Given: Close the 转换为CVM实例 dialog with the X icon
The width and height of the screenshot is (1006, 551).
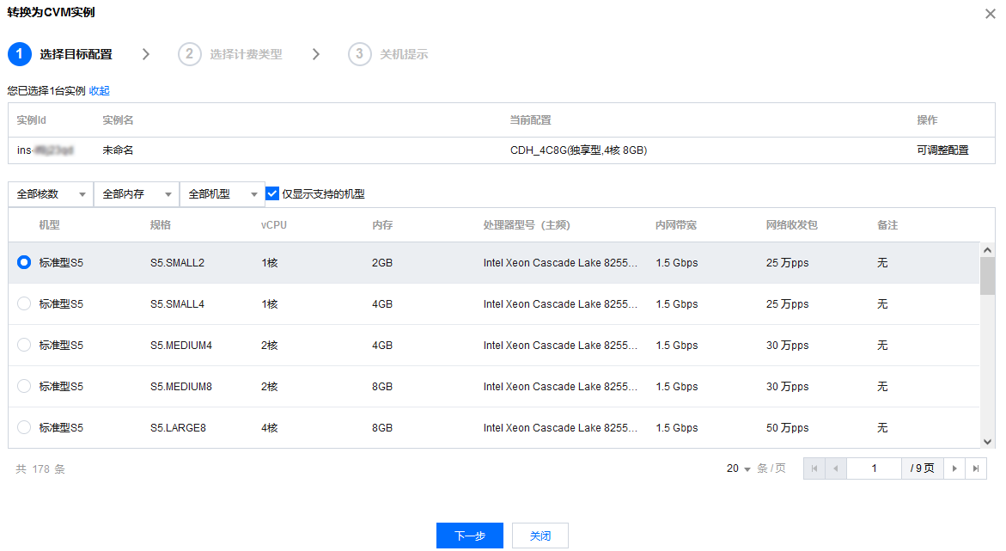Looking at the screenshot, I should 990,14.
